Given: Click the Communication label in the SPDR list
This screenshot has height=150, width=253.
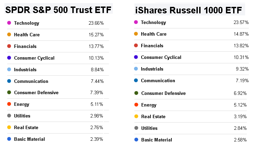Looking at the screenshot, I should click(x=31, y=81).
